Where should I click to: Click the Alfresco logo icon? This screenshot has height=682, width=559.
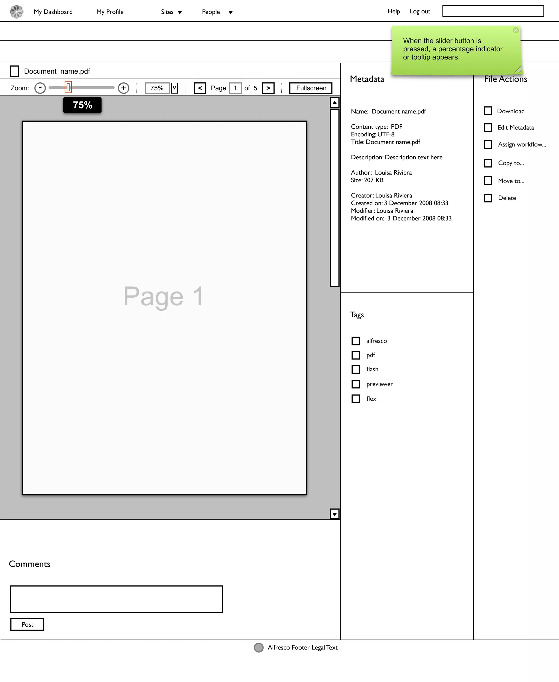16,12
